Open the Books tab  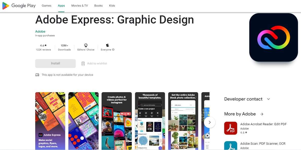click(98, 6)
